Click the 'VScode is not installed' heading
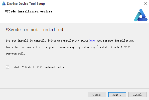 pos(34,30)
